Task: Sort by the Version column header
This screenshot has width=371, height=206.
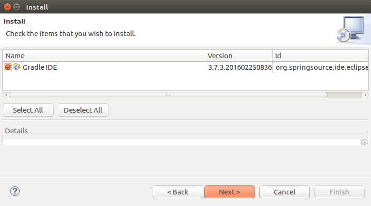Action: 238,56
